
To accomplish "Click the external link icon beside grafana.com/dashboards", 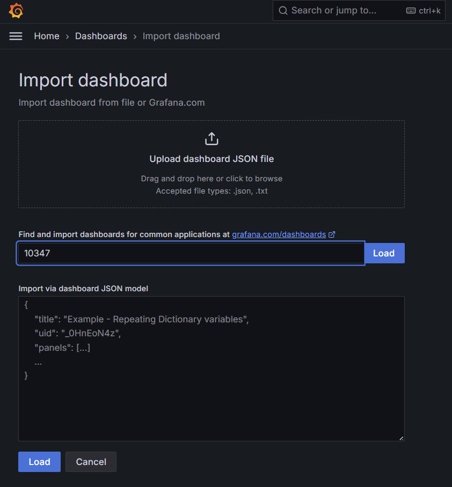I will (332, 234).
